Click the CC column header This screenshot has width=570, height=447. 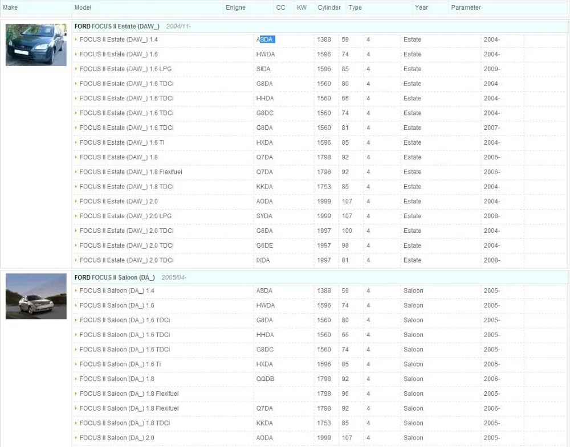[x=280, y=7]
